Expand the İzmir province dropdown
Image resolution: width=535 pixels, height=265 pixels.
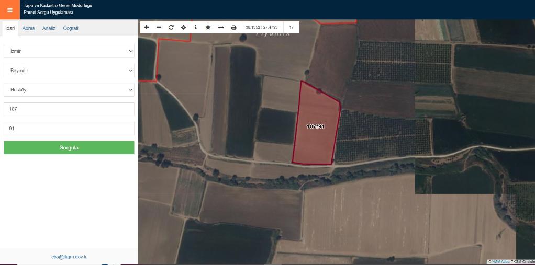69,51
